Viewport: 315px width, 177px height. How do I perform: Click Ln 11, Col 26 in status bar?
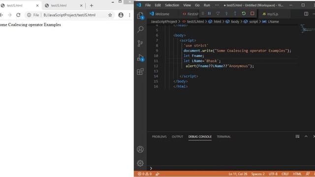[x=238, y=174]
